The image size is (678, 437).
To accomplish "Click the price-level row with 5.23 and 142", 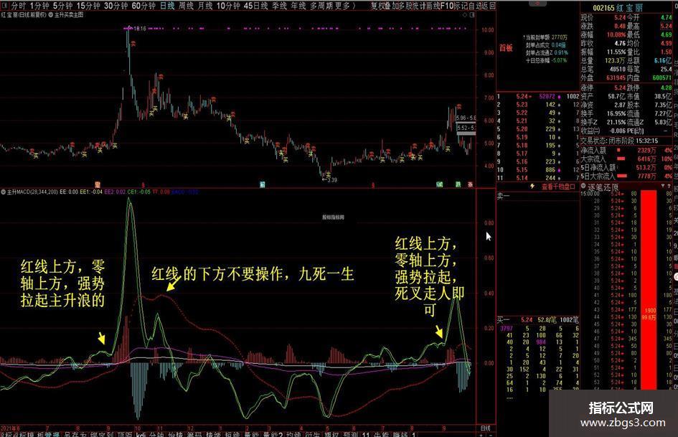I will 538,105.
